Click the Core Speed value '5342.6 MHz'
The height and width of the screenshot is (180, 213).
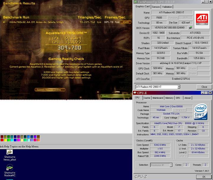(x=160, y=145)
